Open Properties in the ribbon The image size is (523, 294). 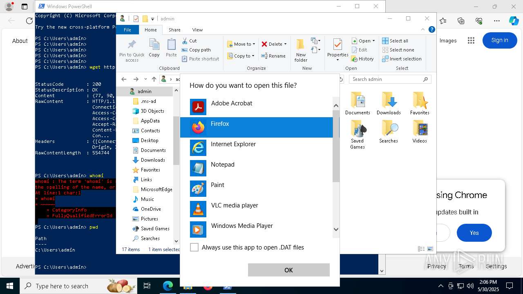pos(337,50)
